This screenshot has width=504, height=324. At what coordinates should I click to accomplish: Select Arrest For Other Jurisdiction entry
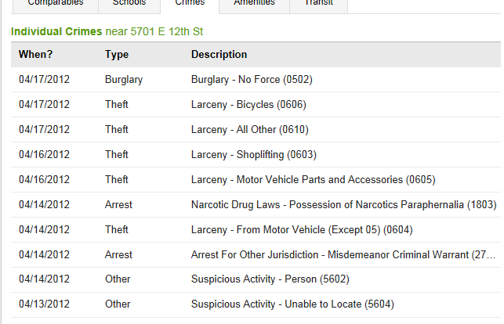coord(341,254)
